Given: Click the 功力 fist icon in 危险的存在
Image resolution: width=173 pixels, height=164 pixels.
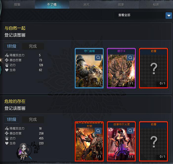Looking at the screenshot, I should 7,138.
